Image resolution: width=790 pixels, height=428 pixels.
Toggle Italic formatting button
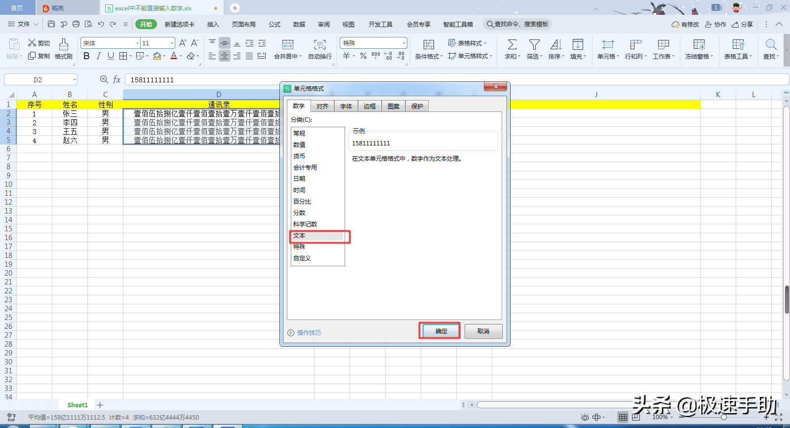[x=99, y=56]
